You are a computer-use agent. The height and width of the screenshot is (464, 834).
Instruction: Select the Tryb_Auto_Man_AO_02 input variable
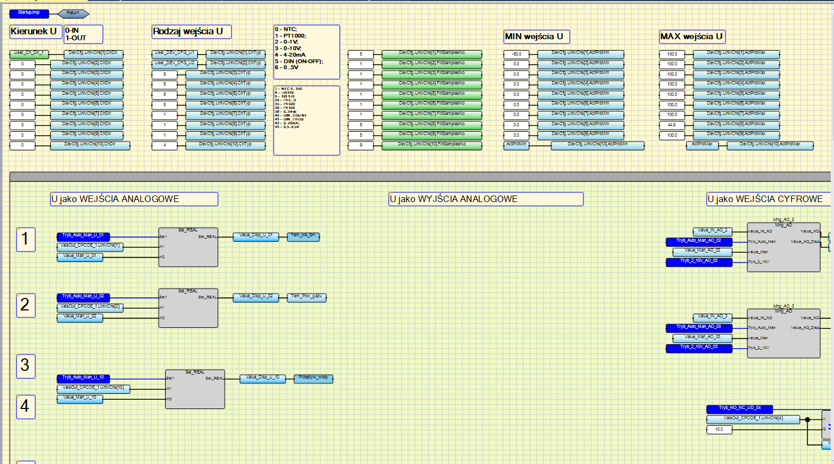(x=699, y=242)
